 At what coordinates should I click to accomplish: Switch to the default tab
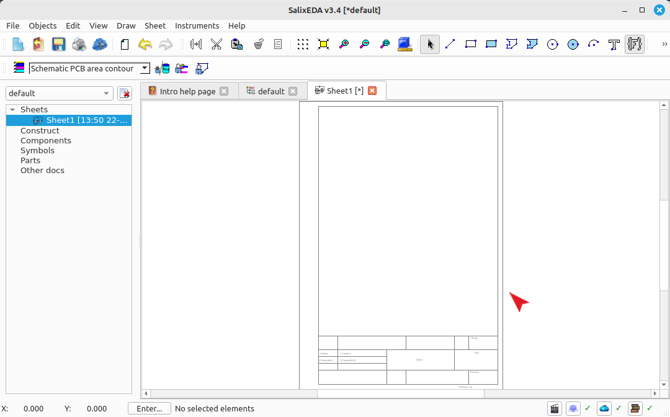(271, 91)
